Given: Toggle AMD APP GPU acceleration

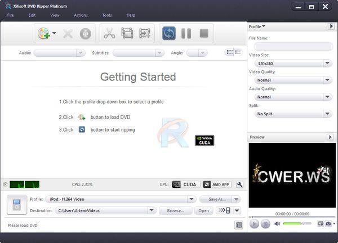Looking at the screenshot, I should coord(216,184).
